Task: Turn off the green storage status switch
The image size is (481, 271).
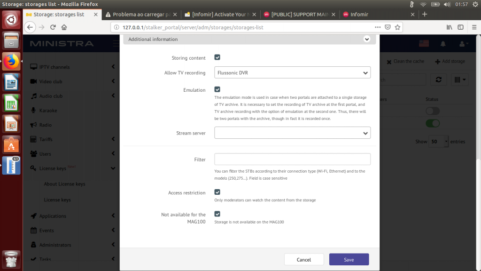Action: pos(433,123)
